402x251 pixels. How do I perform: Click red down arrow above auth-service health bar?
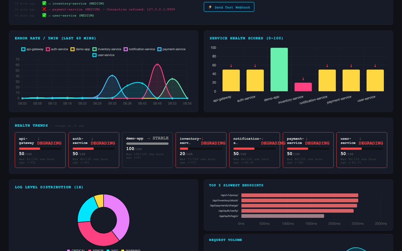[x=255, y=66]
